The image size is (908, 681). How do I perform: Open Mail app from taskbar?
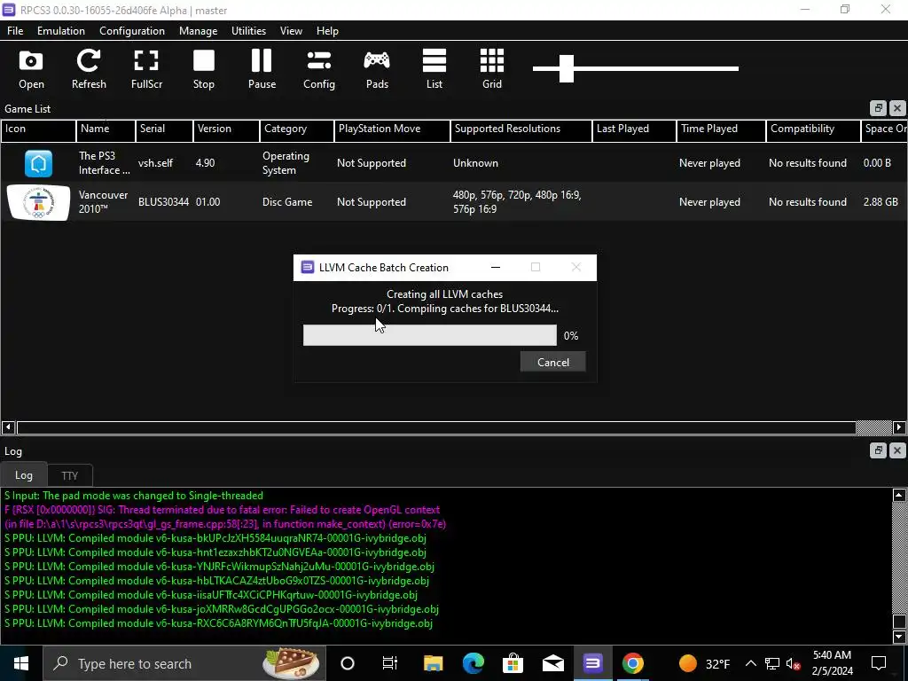pos(553,663)
